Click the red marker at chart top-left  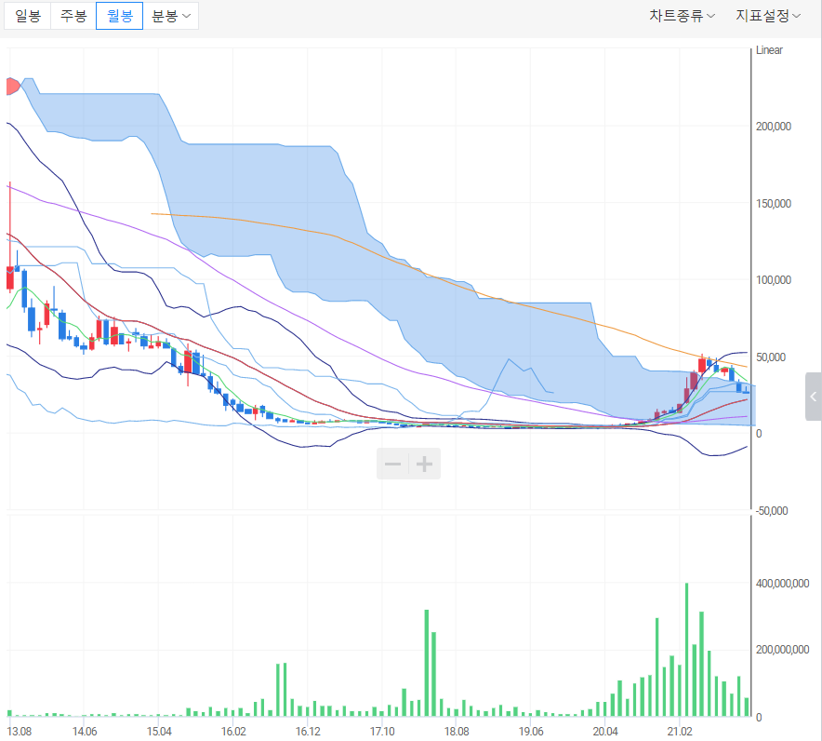(x=13, y=86)
